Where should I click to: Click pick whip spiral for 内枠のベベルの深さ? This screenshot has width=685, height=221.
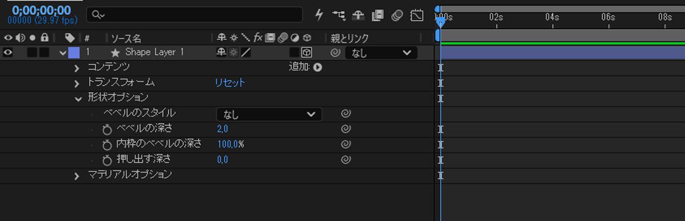click(345, 144)
